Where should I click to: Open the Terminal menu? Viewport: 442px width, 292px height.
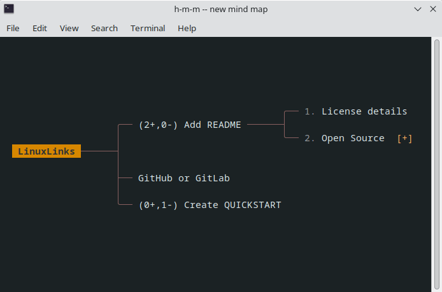point(148,28)
